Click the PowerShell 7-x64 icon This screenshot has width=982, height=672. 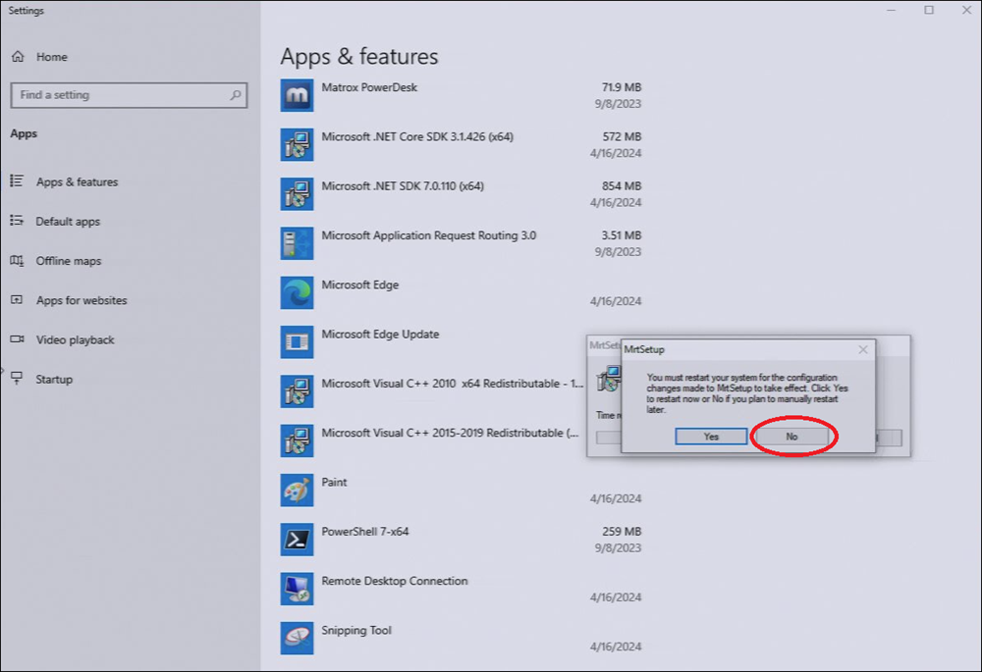(x=297, y=540)
